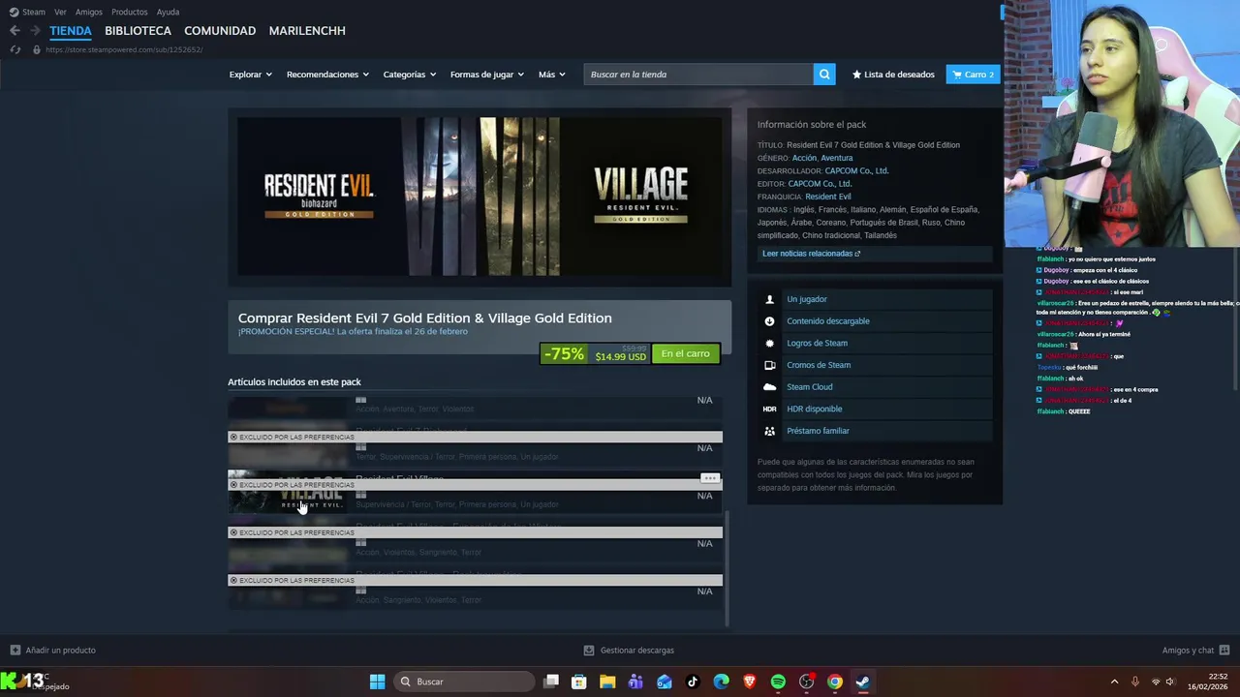Open the MARILENCHH profile tab
1240x697 pixels.
307,31
